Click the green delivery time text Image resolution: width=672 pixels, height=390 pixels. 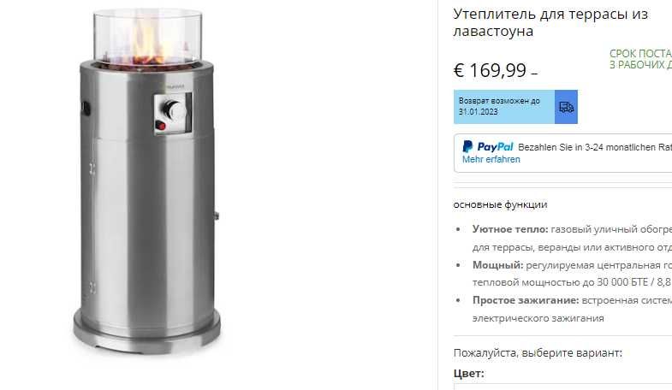coord(640,59)
